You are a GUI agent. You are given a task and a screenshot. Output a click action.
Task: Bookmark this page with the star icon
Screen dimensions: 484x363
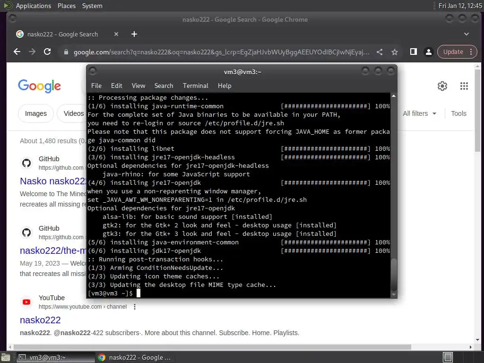(x=395, y=52)
